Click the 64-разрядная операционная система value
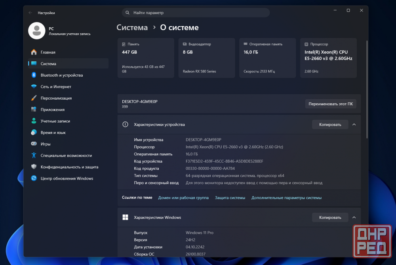This screenshot has height=265, width=396. pos(235,176)
